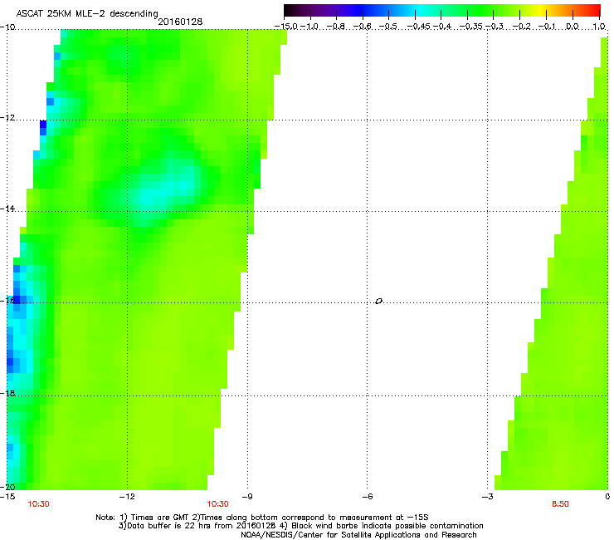Click the -14 latitude axis label
The image size is (614, 540).
point(7,209)
